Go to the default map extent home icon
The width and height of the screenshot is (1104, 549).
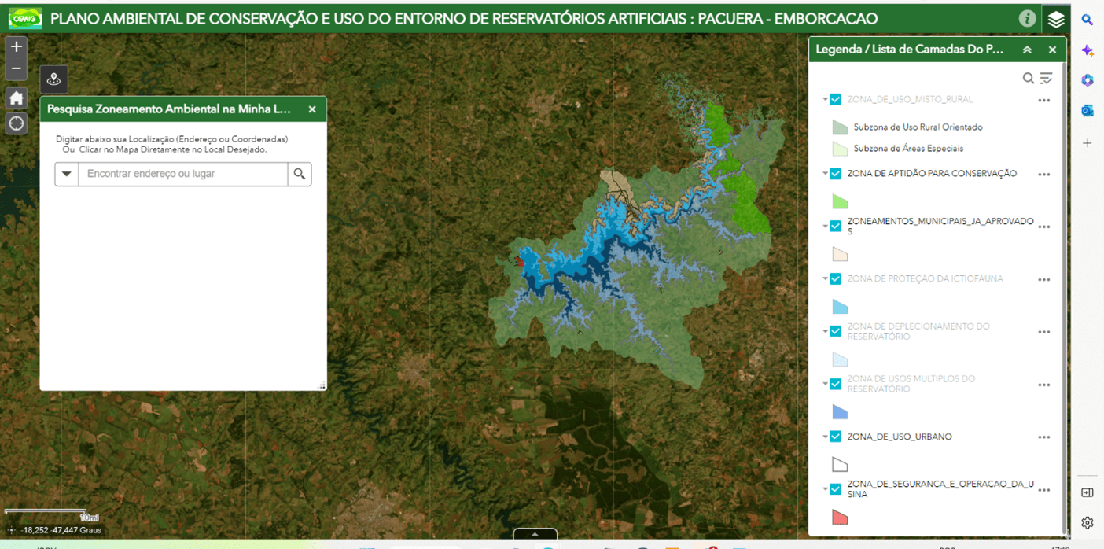[17, 98]
